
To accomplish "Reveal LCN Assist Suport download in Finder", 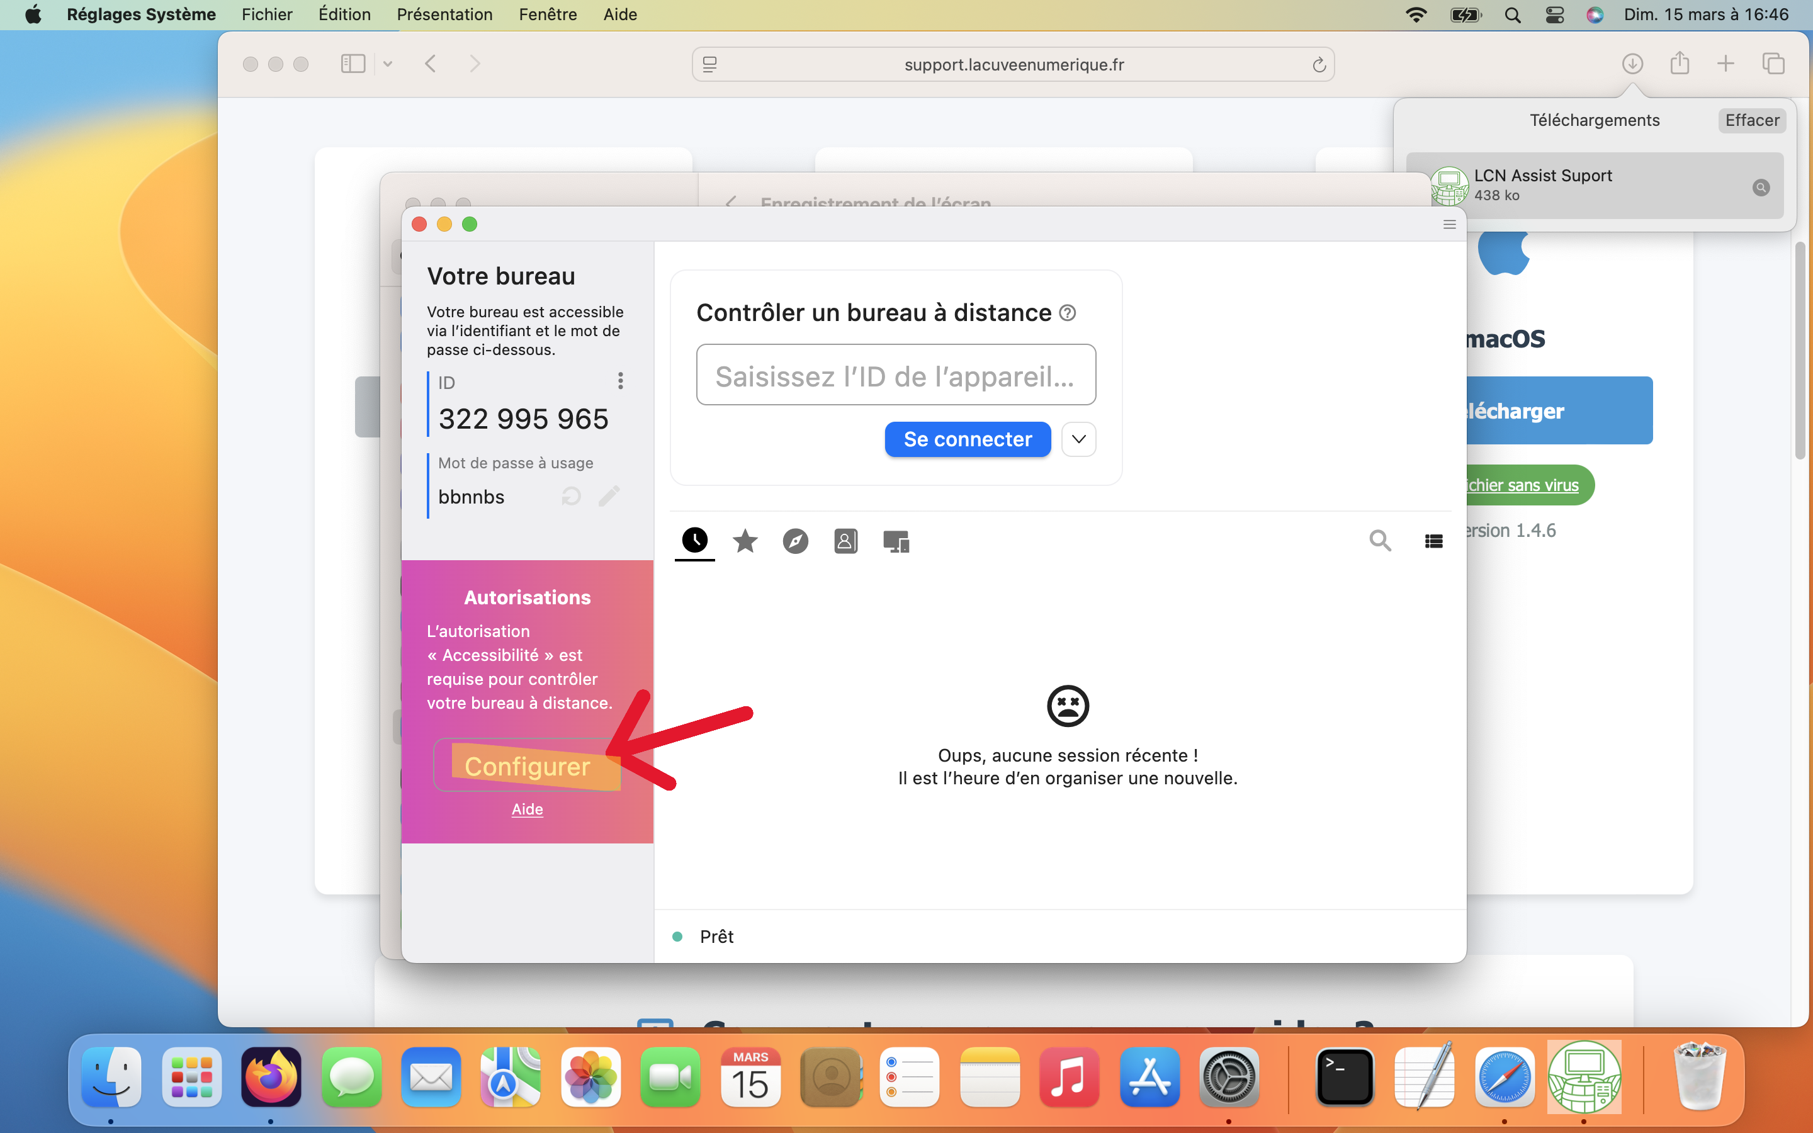I will pos(1761,188).
